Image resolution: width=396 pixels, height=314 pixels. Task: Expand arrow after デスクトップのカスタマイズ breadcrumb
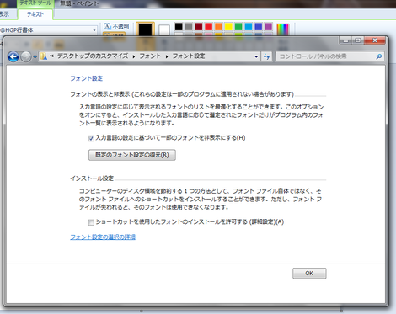(134, 56)
